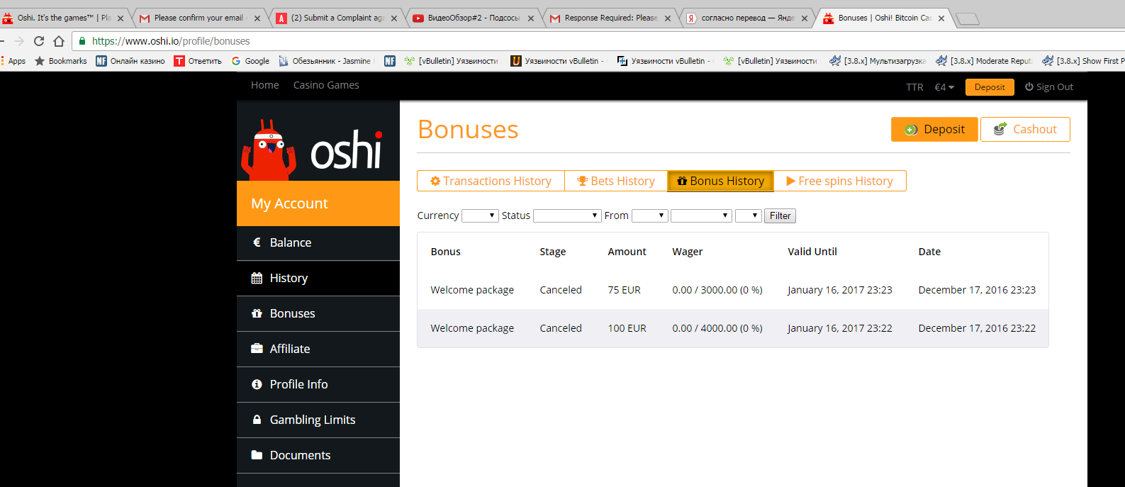Open Balance in the account sidebar
This screenshot has height=487, width=1125.
point(318,242)
